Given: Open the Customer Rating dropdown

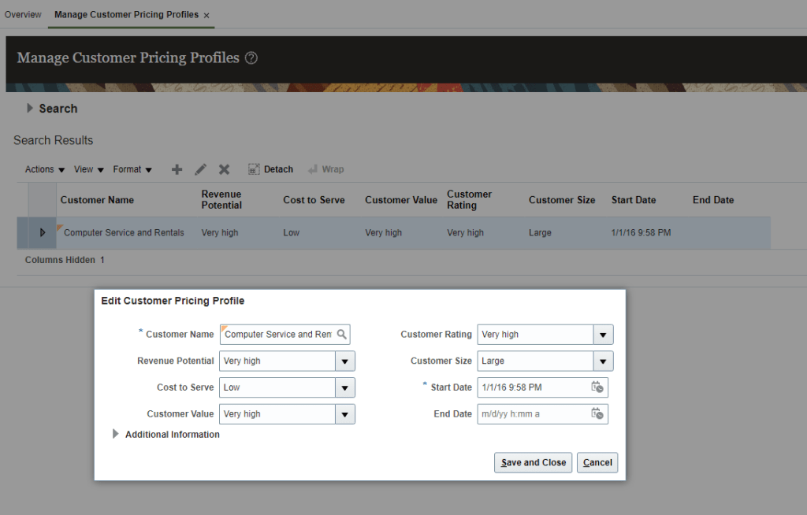Looking at the screenshot, I should (603, 335).
